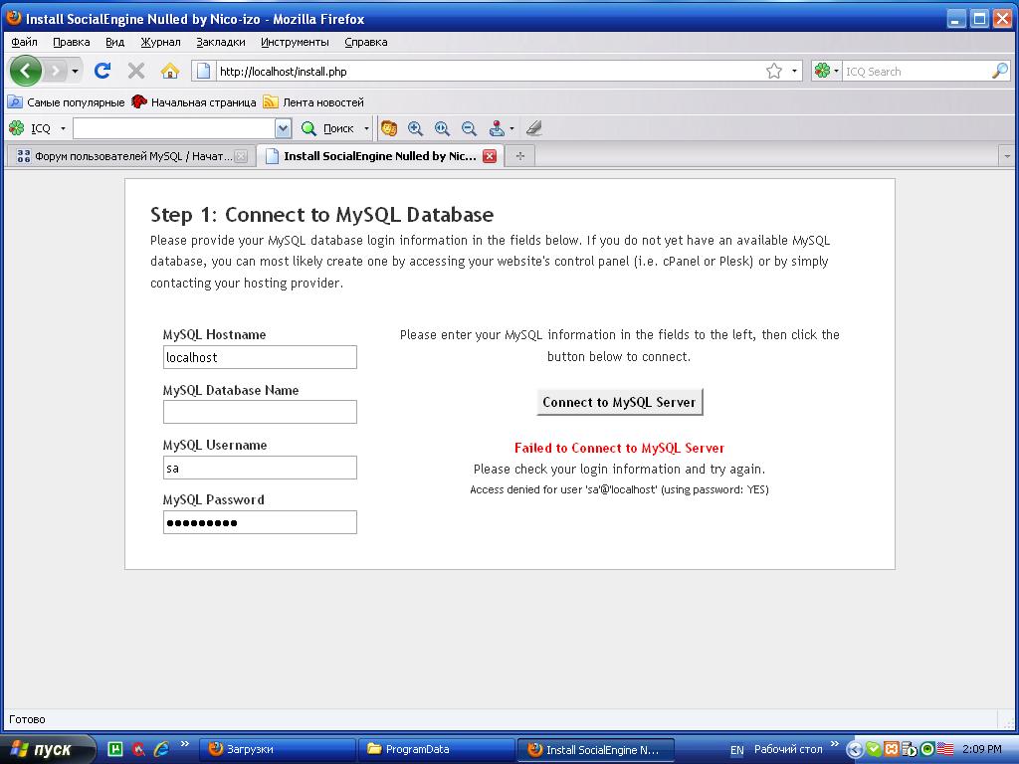Viewport: 1019px width, 764px height.
Task: Reload the page with the refresh icon
Action: point(102,71)
